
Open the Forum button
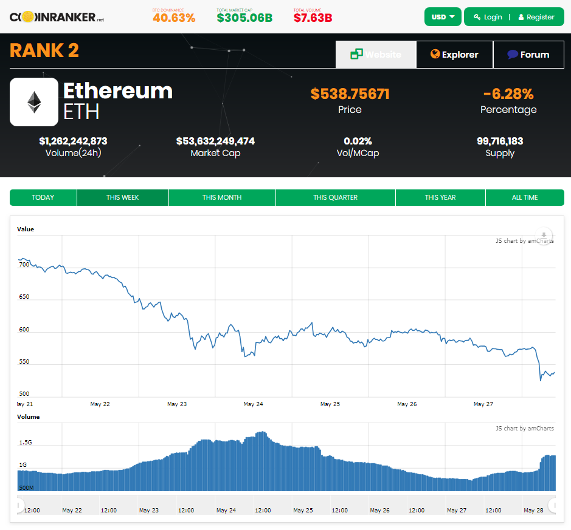529,55
